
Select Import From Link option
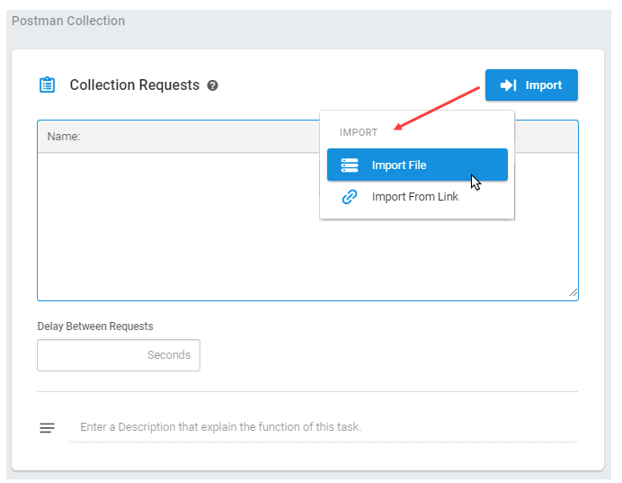(x=417, y=196)
